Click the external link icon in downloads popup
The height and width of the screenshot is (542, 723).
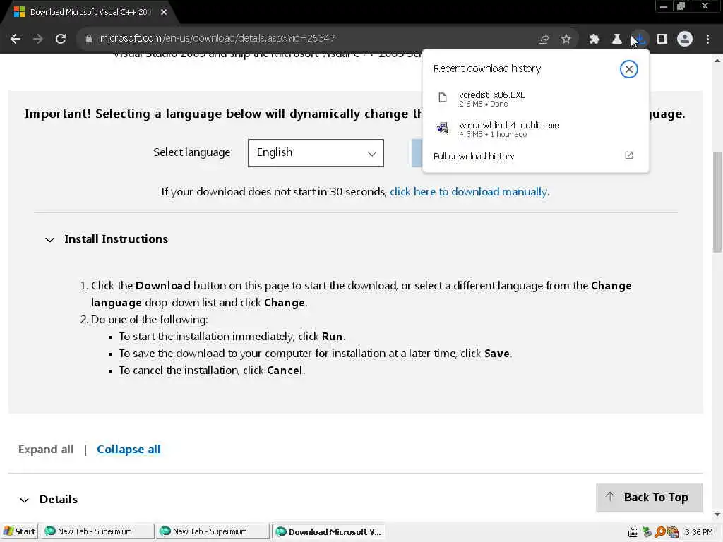[628, 155]
